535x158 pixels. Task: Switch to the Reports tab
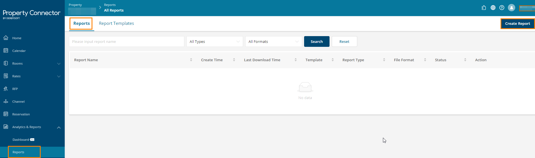(82, 23)
